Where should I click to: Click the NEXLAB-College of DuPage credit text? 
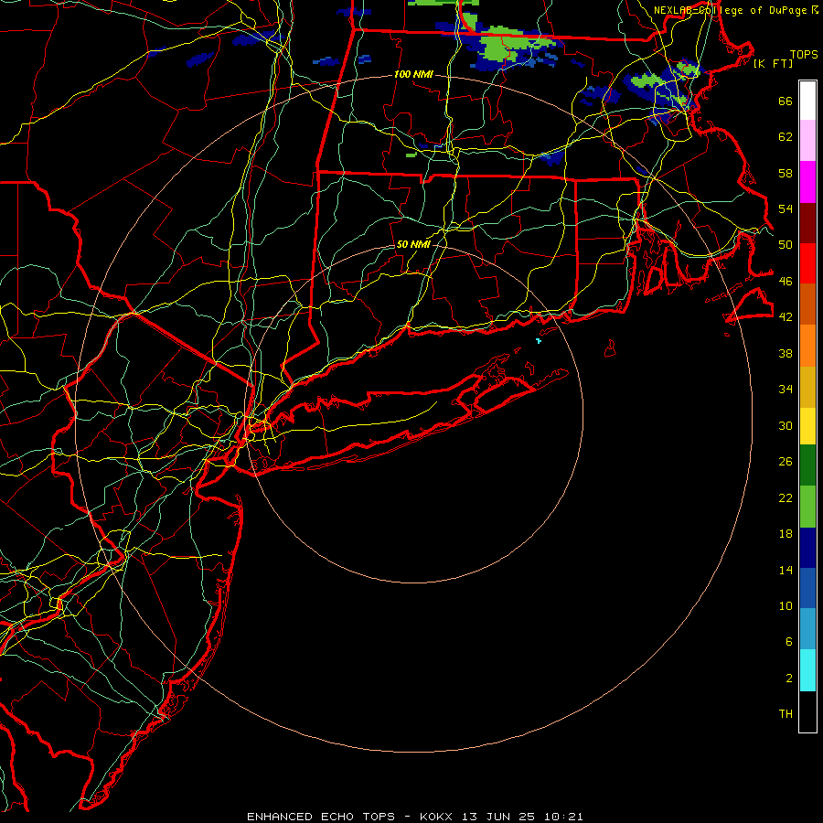click(x=732, y=10)
